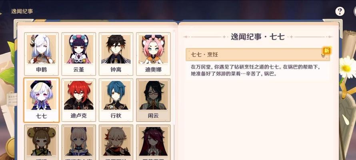Image resolution: width=356 pixels, height=160 pixels.
Task: Select the 钟离 character portrait
Action: point(116,54)
